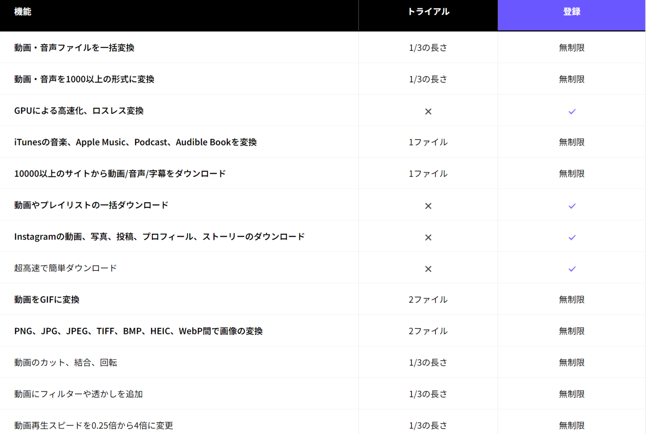Click the X mark in the GPU高速化 row
The image size is (646, 434).
[428, 111]
